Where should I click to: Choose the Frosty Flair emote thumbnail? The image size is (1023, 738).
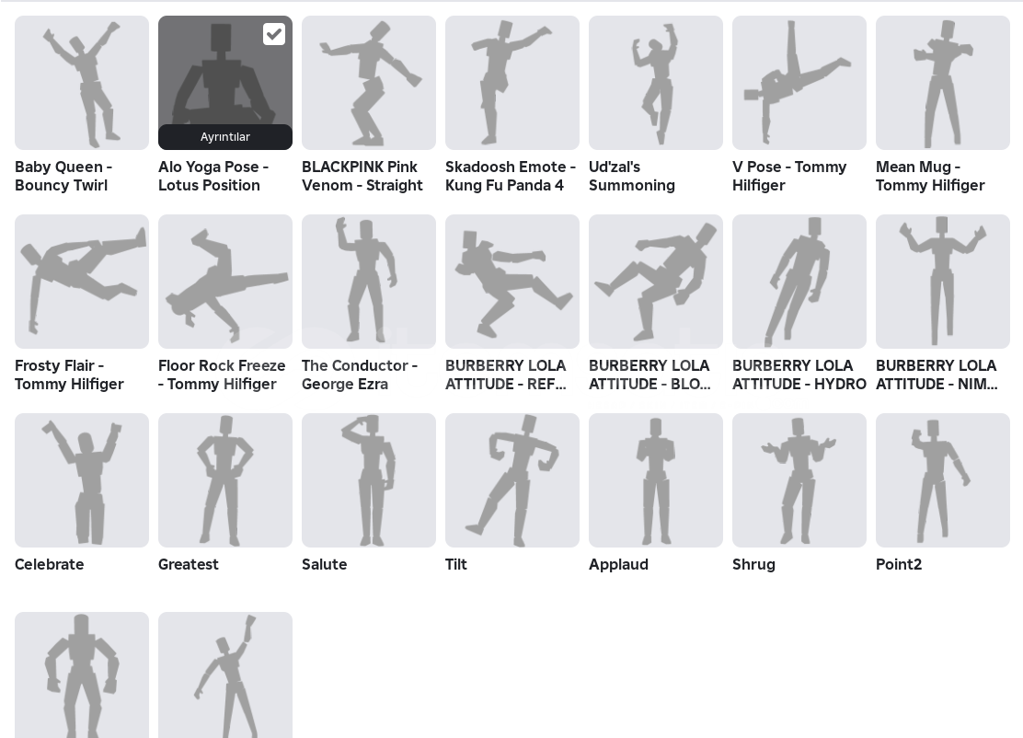[x=82, y=282]
